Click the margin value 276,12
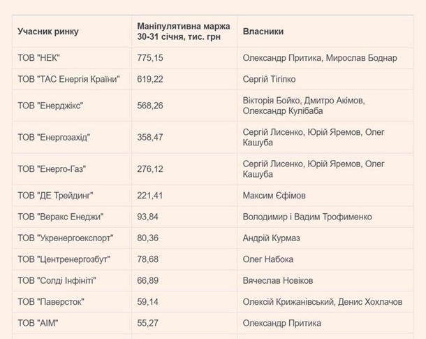The height and width of the screenshot is (339, 426). click(150, 168)
